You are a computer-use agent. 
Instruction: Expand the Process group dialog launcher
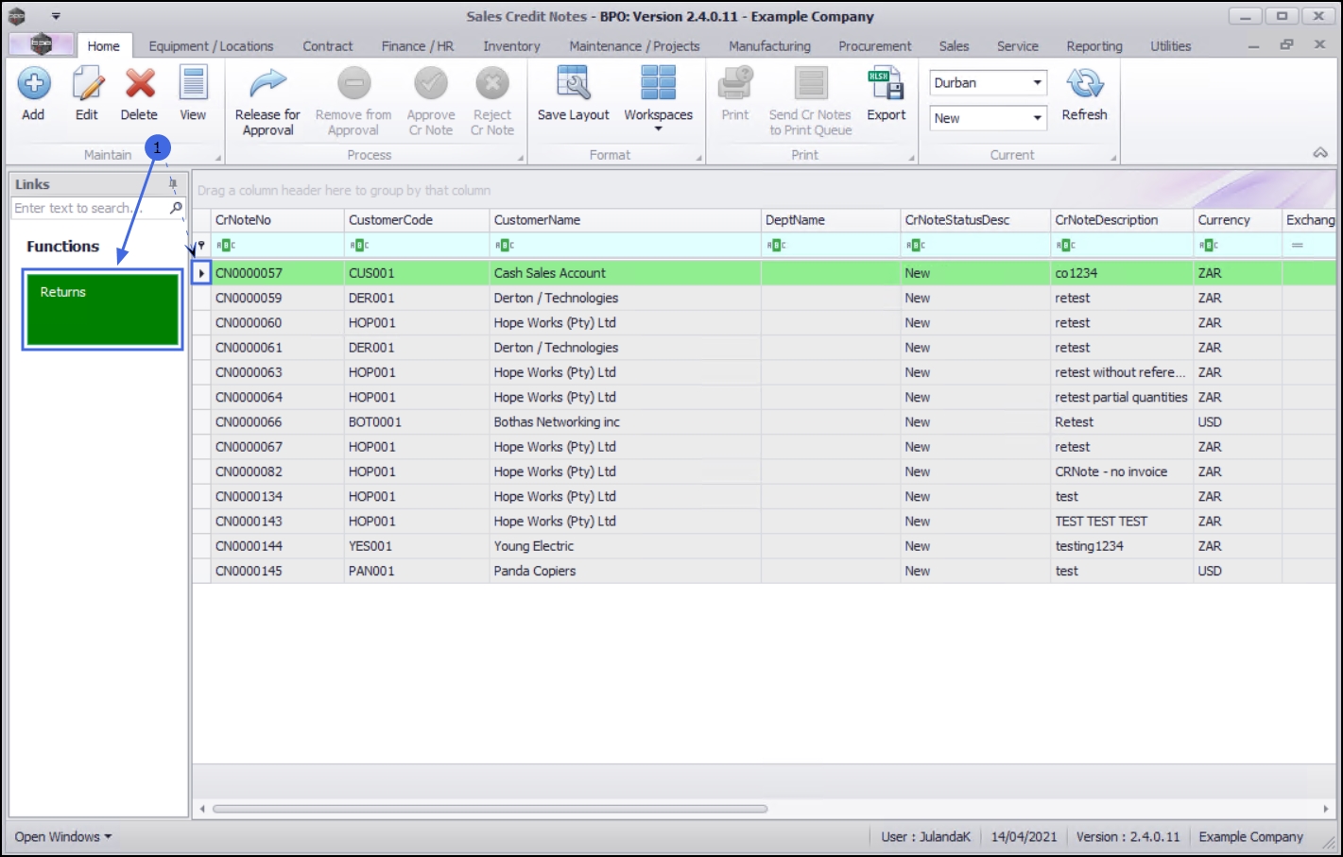[520, 158]
